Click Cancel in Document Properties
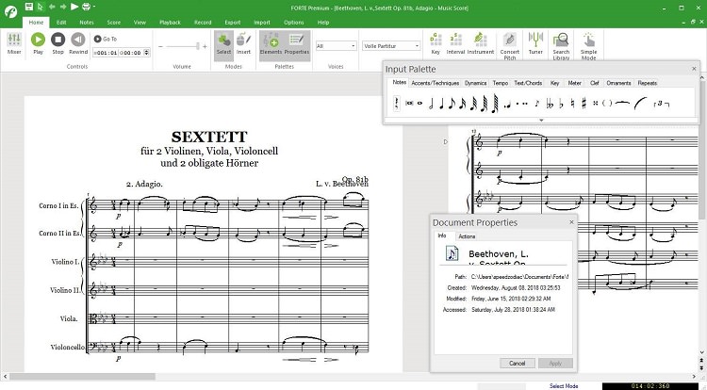 click(518, 364)
